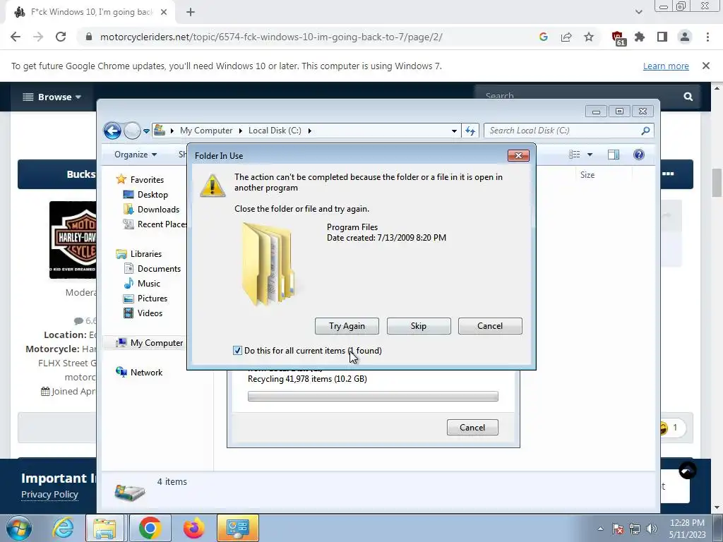Click Search Local Disk (C:) field
Image resolution: width=723 pixels, height=542 pixels.
pyautogui.click(x=563, y=131)
